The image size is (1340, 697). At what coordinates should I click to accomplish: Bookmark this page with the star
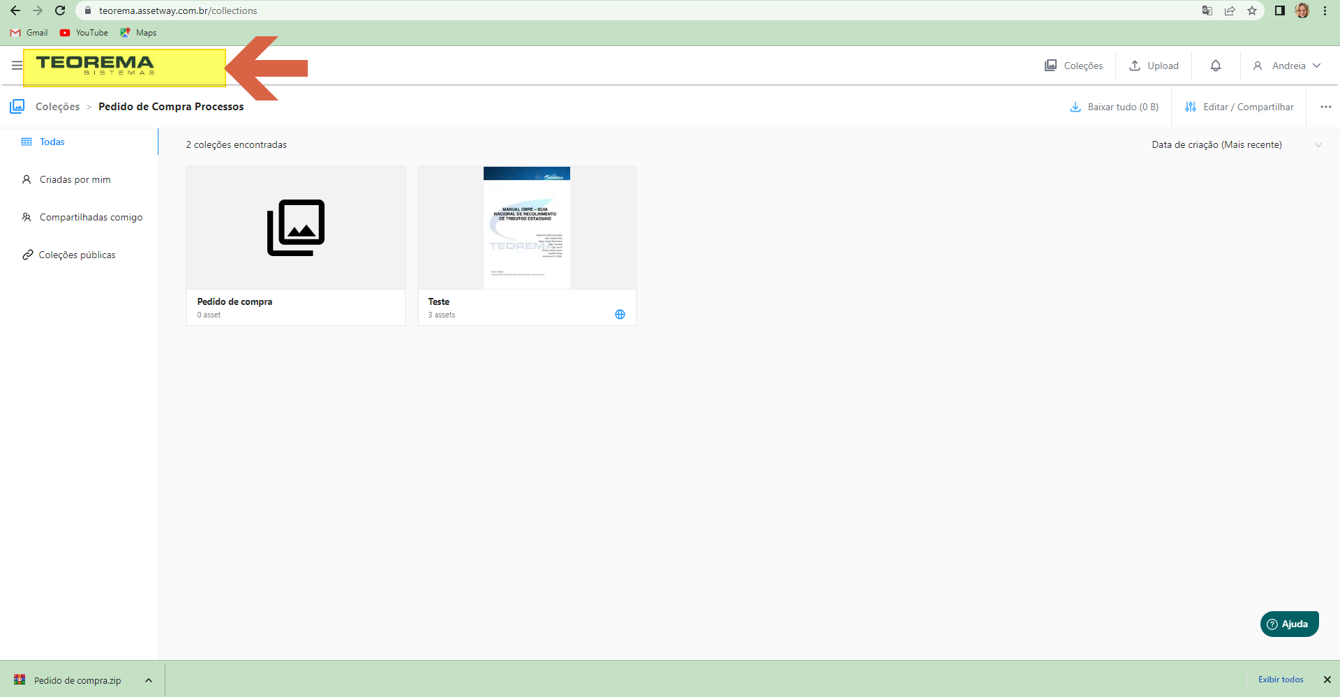[x=1252, y=10]
